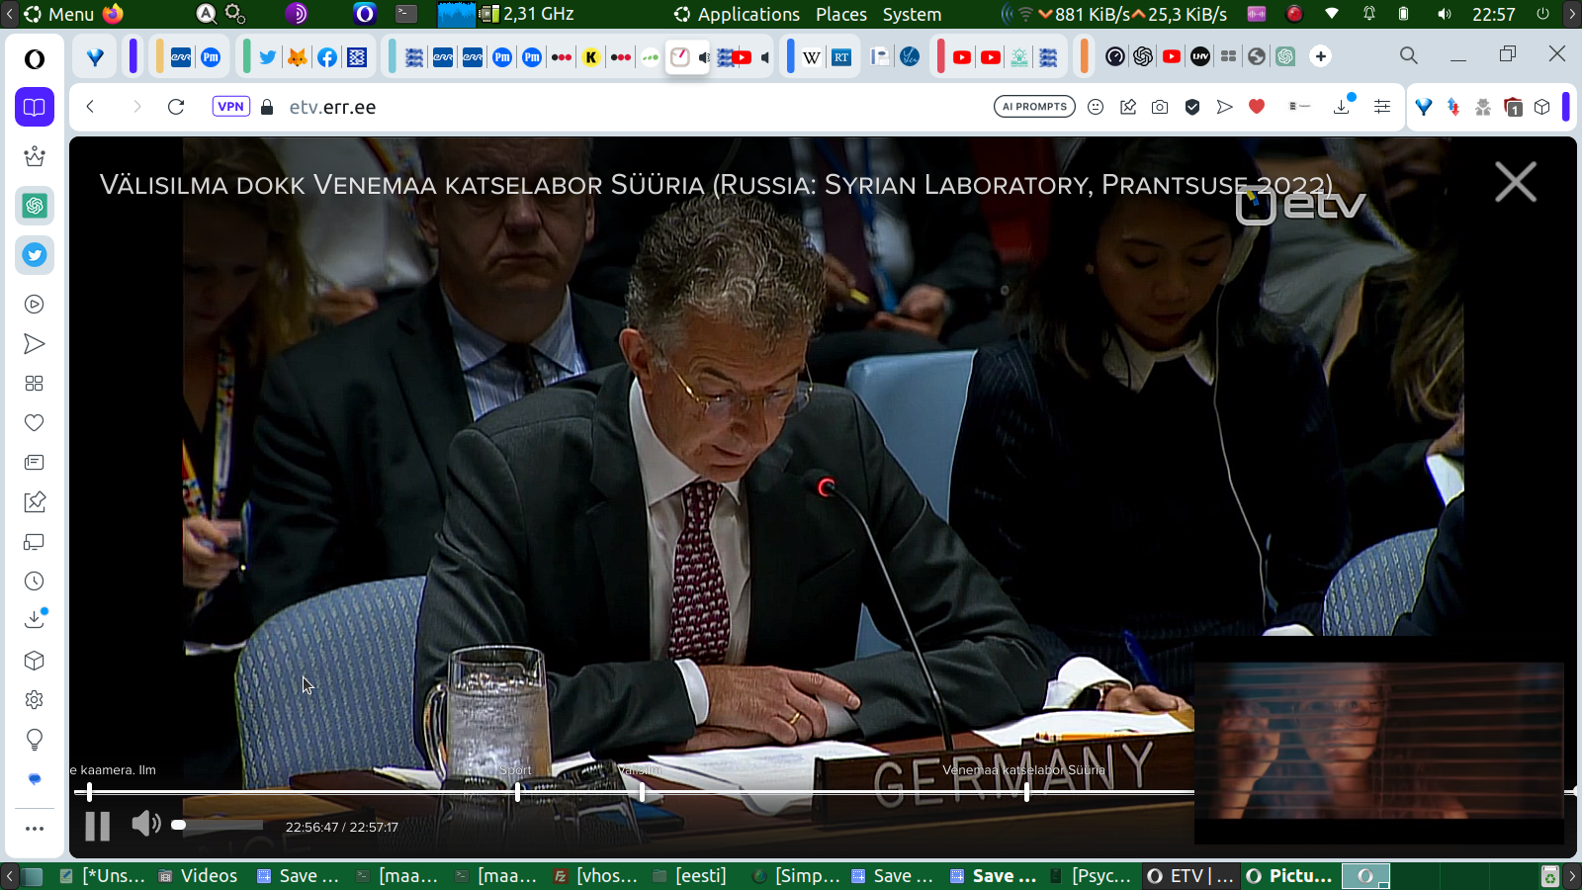The image size is (1582, 890).
Task: Jump to Venemaa katselabor Süüria marker
Action: pyautogui.click(x=1026, y=791)
